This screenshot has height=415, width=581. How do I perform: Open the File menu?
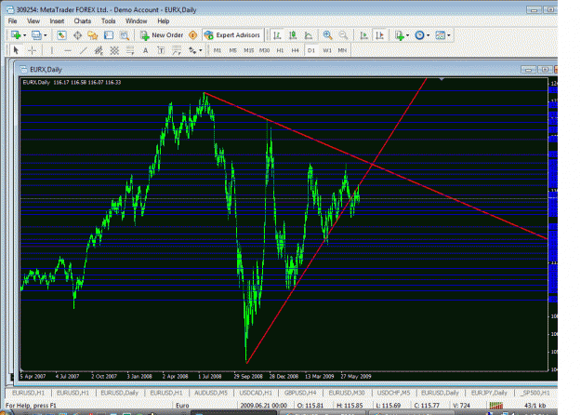tap(13, 21)
